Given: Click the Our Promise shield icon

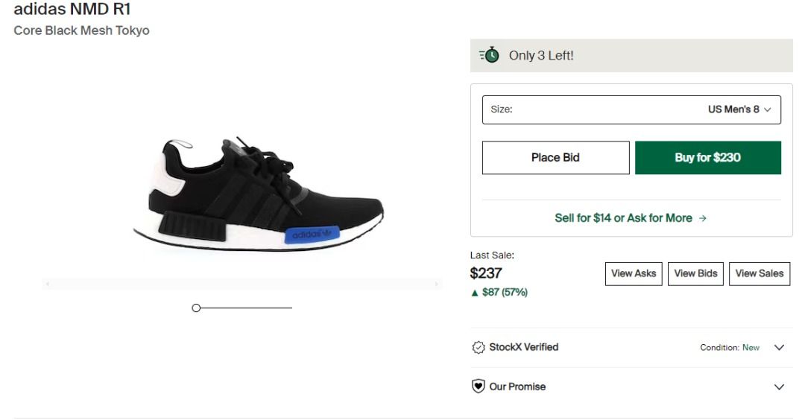Looking at the screenshot, I should [479, 386].
